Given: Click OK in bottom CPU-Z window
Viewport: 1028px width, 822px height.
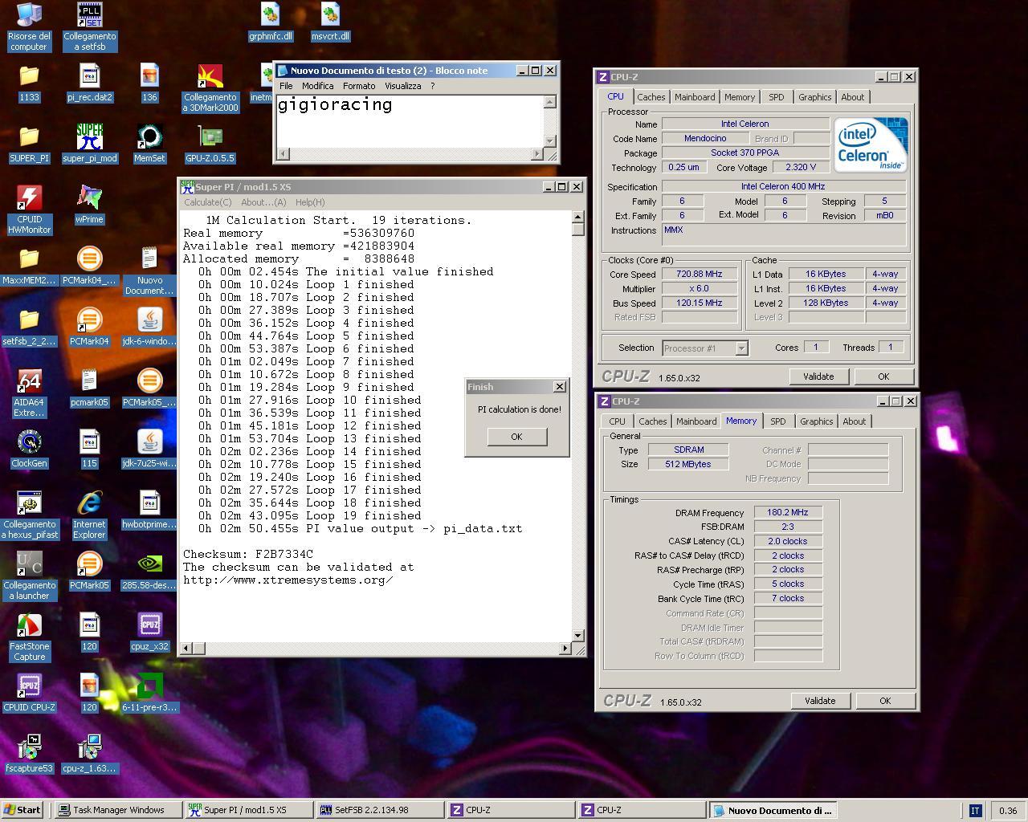Looking at the screenshot, I should click(885, 701).
